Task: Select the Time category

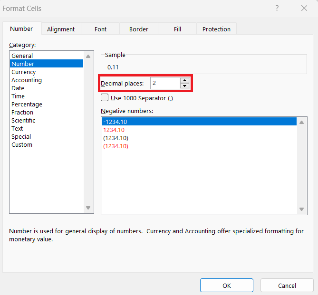Action: coord(47,96)
